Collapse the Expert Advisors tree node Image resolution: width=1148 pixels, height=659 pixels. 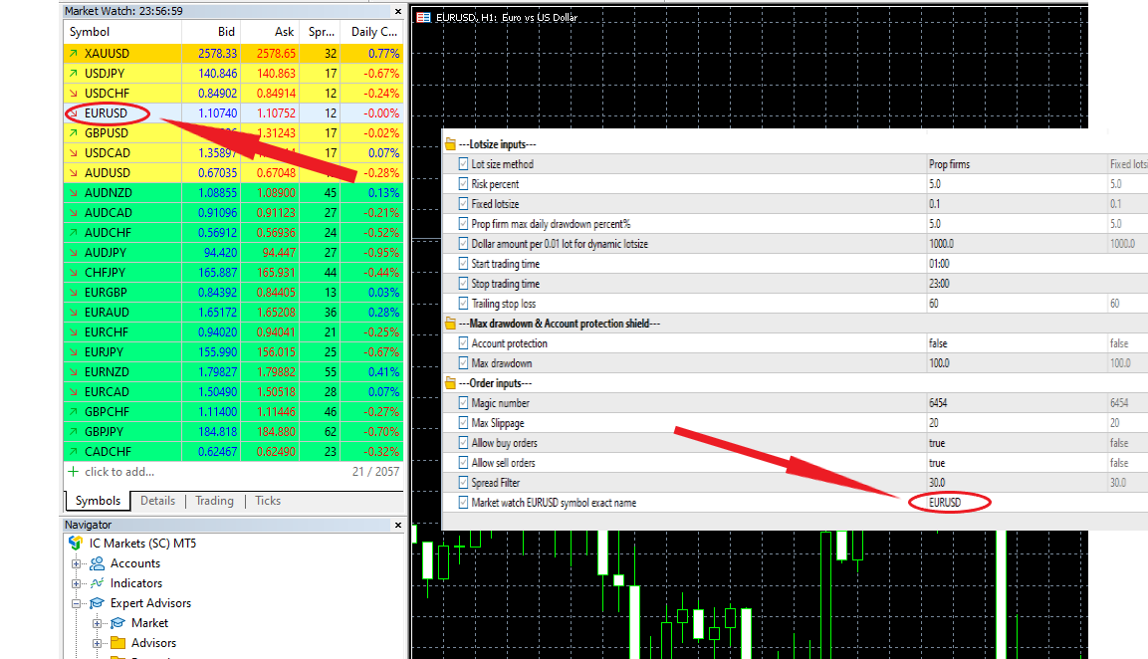tap(77, 603)
